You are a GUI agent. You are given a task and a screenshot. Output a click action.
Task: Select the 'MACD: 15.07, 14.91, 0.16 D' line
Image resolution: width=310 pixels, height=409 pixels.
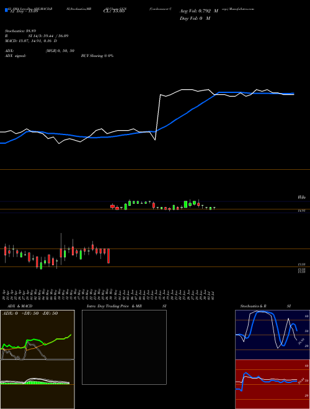click(x=31, y=41)
